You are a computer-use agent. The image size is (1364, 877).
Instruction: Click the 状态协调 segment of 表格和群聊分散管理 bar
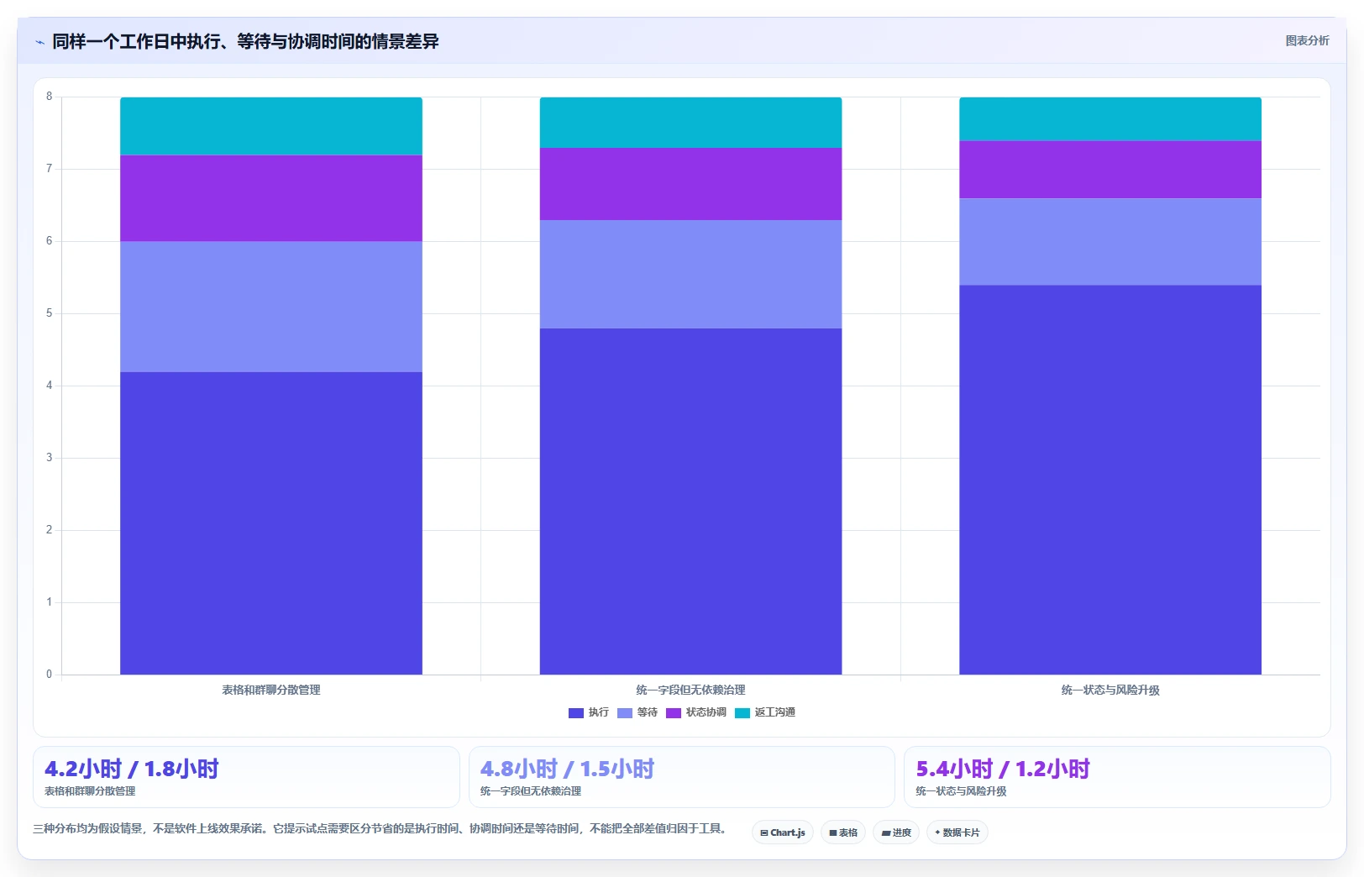click(271, 198)
